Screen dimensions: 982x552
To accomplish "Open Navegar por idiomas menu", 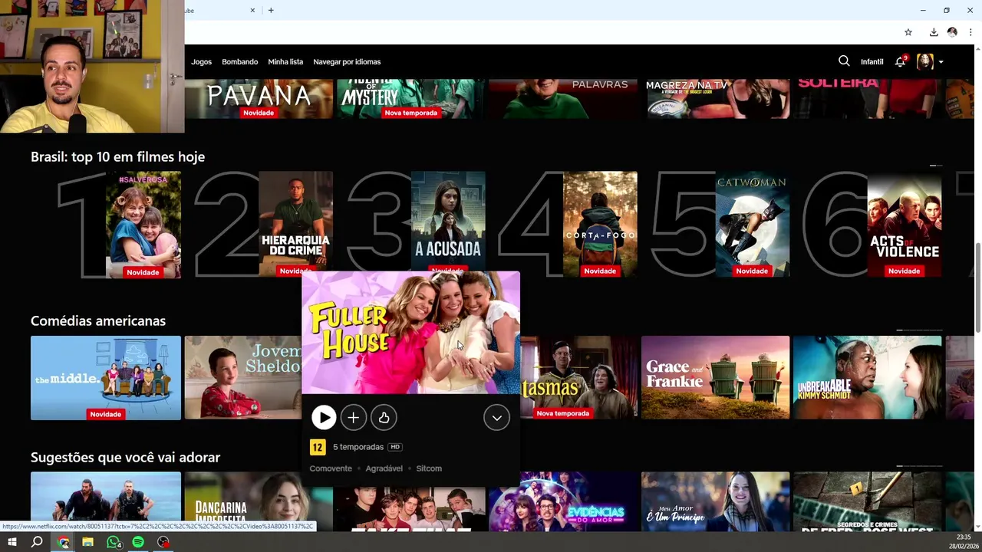I will tap(347, 61).
